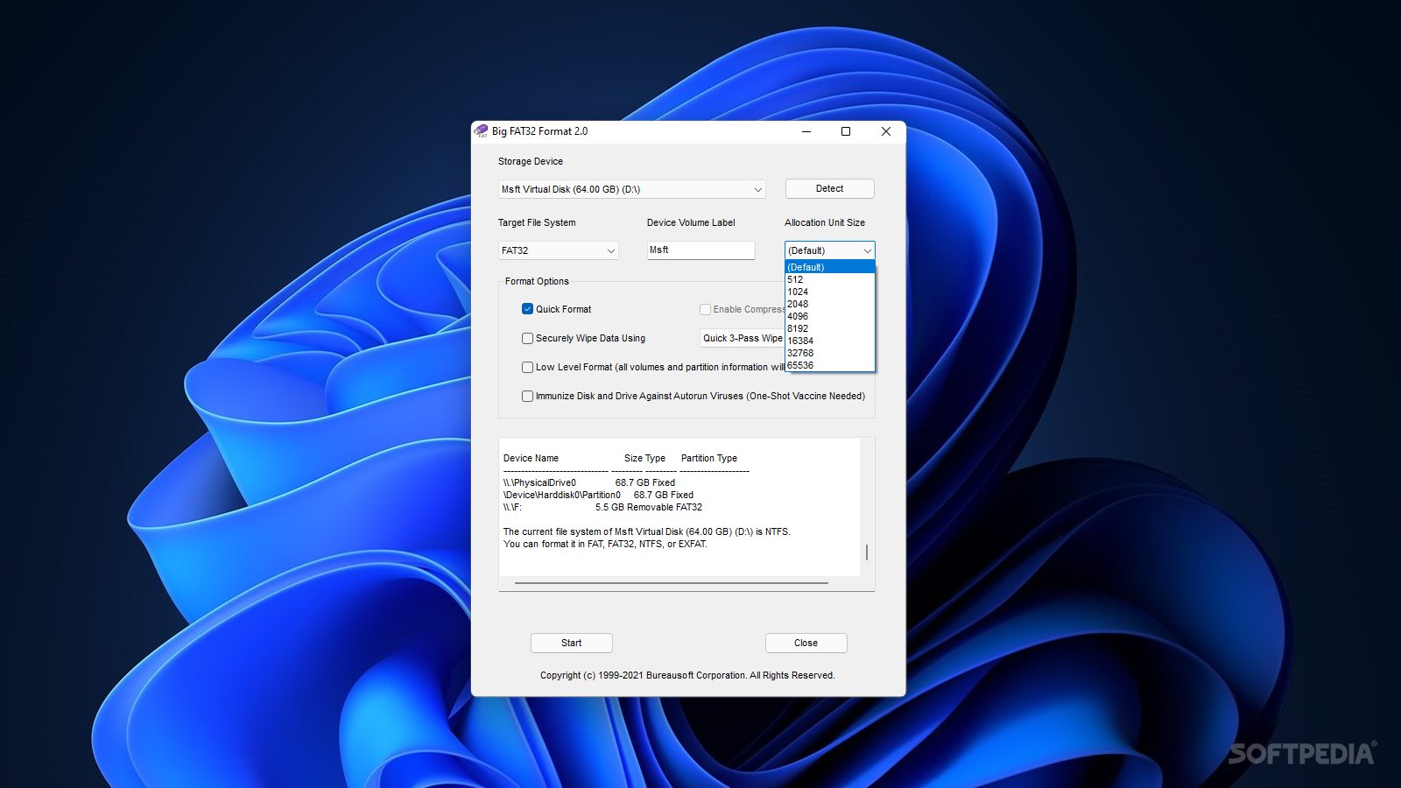Image resolution: width=1401 pixels, height=788 pixels.
Task: Enable Immunize Disk Against Autorun Viruses checkbox
Action: tap(527, 396)
